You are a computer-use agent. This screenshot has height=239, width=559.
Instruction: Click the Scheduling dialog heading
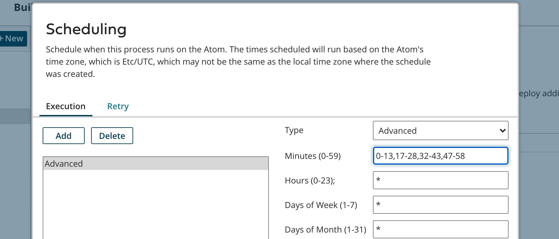click(x=86, y=29)
